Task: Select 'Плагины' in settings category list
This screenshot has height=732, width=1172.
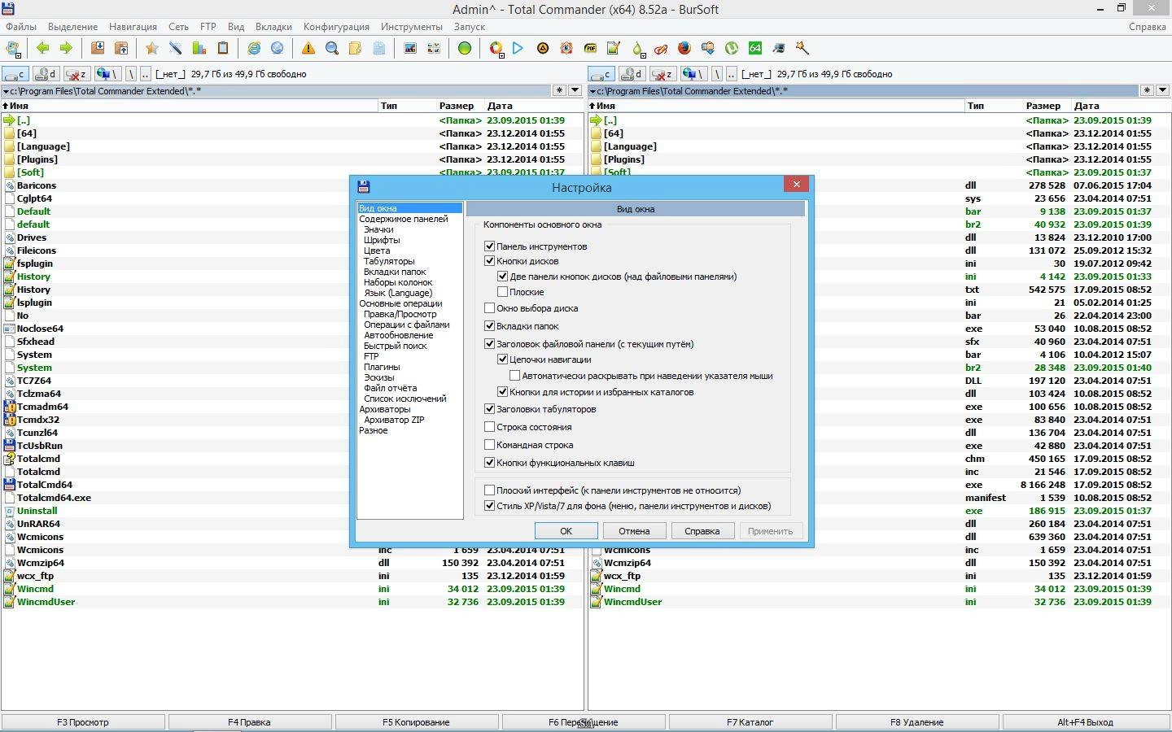Action: [x=382, y=367]
